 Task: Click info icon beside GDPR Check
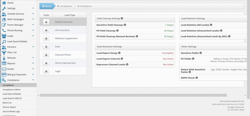click(197, 78)
